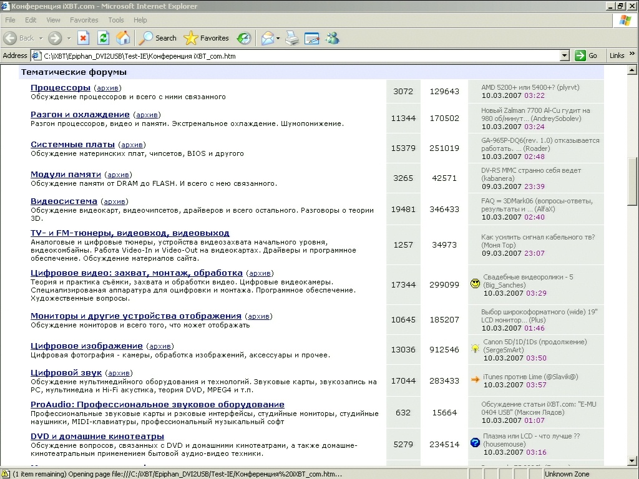Click the Stop loading button
The width and height of the screenshot is (639, 479).
83,38
